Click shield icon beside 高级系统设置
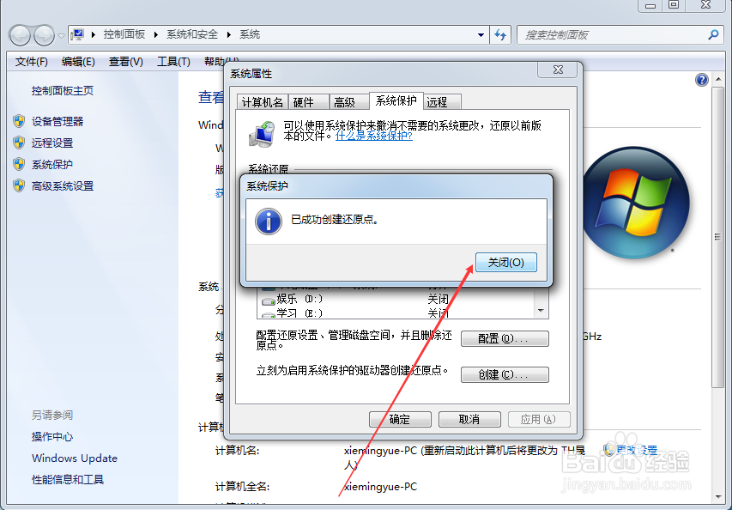 pyautogui.click(x=19, y=185)
